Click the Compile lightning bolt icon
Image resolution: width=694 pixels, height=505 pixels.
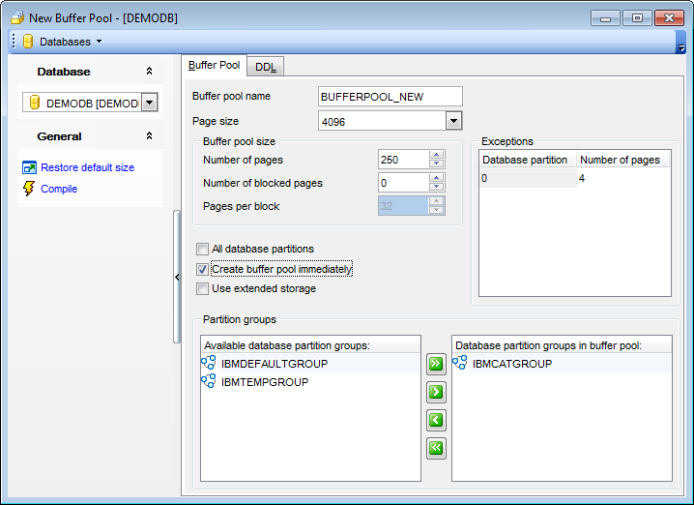tap(29, 189)
